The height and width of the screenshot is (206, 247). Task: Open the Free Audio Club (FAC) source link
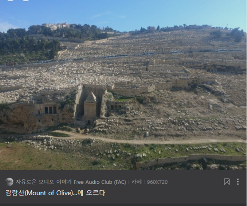(71, 182)
